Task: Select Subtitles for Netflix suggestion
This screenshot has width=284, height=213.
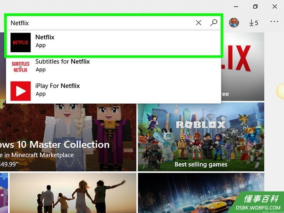Action: (x=114, y=67)
